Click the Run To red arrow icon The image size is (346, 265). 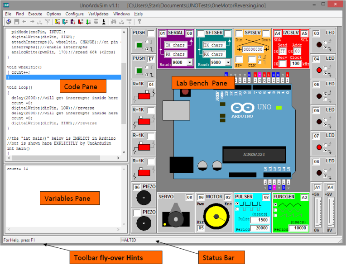coord(81,22)
